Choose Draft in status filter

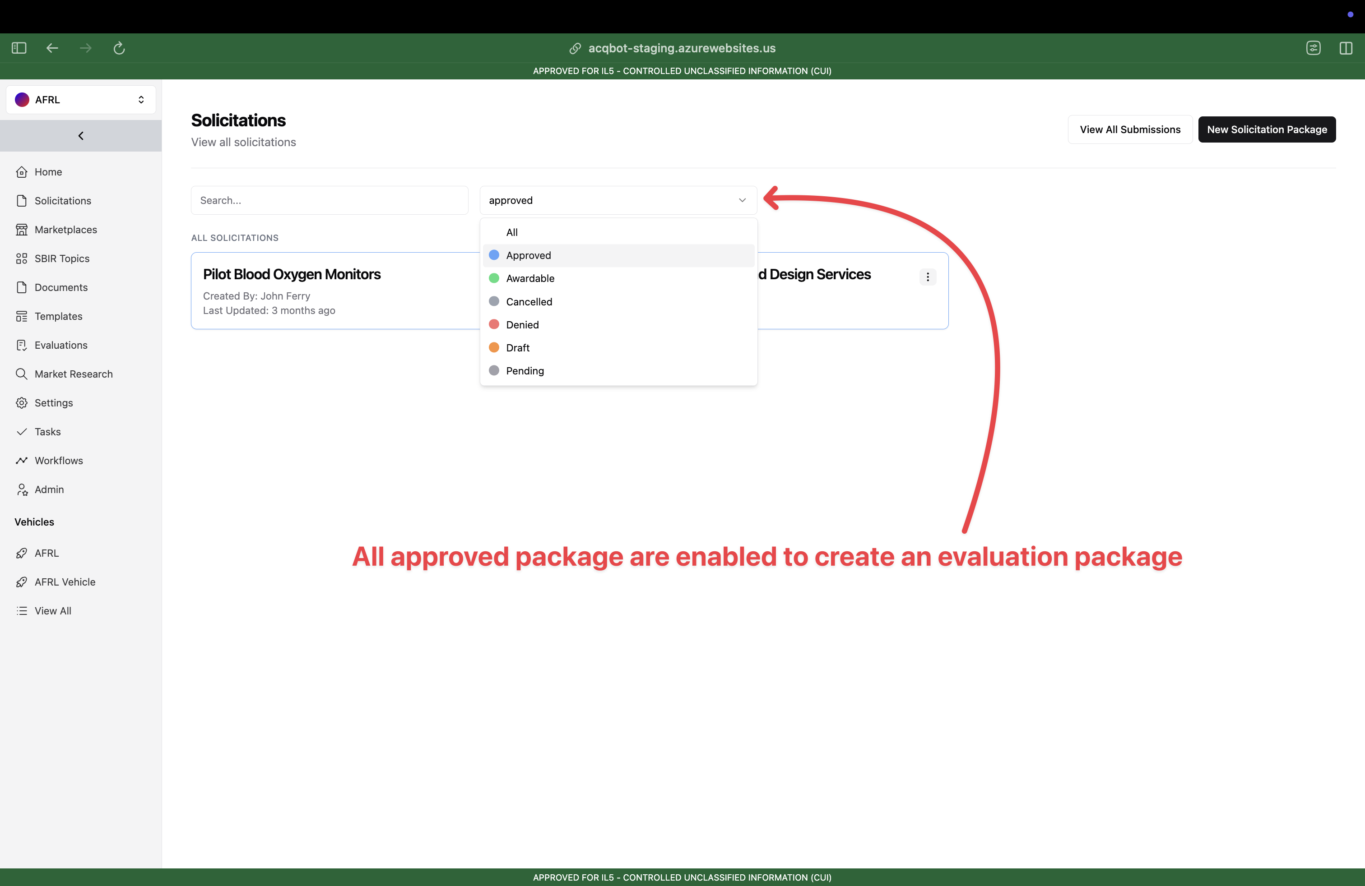point(618,347)
